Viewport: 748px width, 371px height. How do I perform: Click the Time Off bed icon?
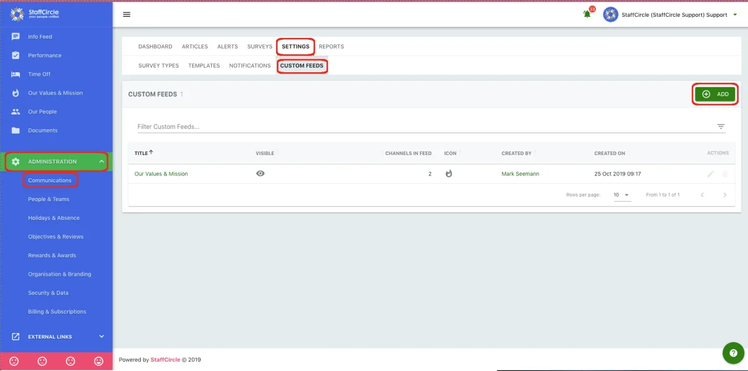point(16,74)
